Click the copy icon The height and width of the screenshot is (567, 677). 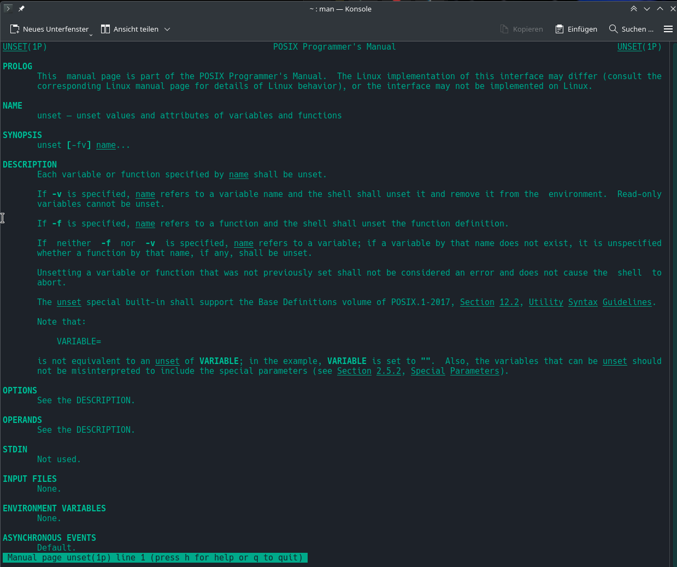tap(504, 29)
